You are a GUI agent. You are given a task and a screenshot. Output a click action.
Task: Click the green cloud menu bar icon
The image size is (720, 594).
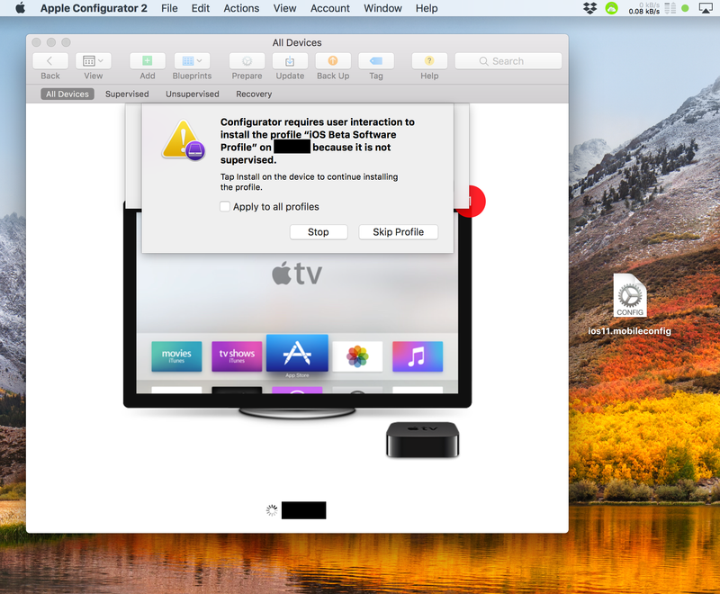tap(612, 8)
